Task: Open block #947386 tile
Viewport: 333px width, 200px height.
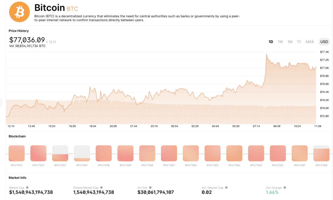Action: click(x=191, y=153)
